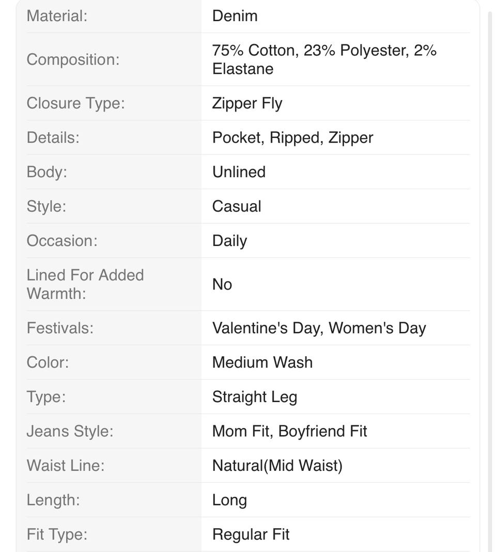The image size is (496, 552).
Task: Click the Unlined body value
Action: tap(239, 172)
